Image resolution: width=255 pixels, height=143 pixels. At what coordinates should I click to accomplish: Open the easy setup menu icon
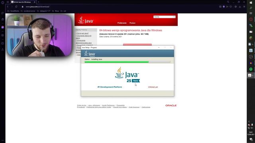[244, 7]
